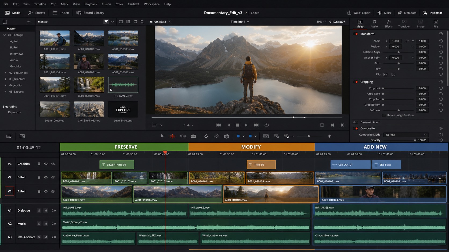Click the Zoom X value field
The image size is (449, 252).
click(396, 41)
